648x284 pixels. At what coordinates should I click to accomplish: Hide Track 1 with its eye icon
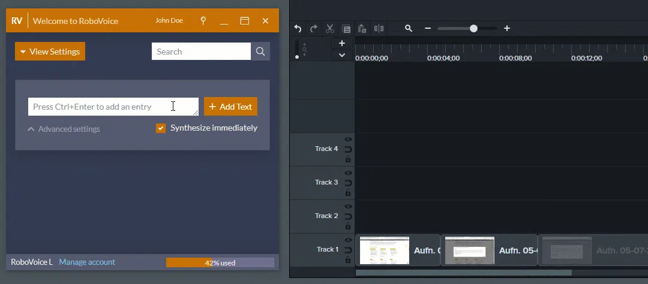pos(348,240)
